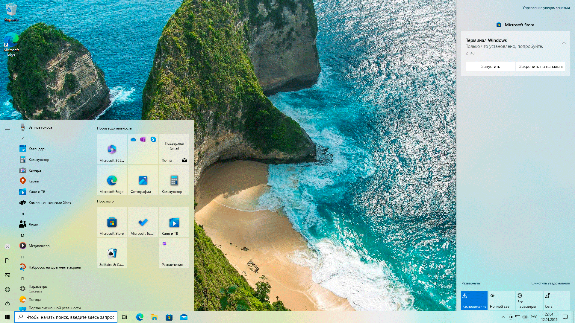This screenshot has height=323, width=575.
Task: Open Mail app from the taskbar
Action: [x=184, y=317]
